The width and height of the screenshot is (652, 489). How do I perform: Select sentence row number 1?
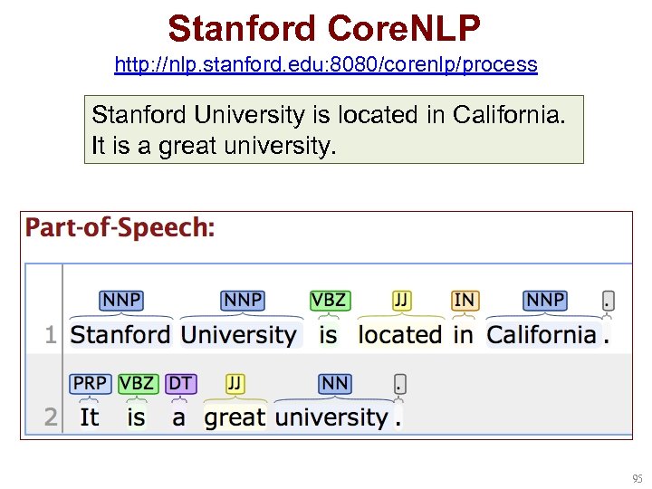[51, 335]
